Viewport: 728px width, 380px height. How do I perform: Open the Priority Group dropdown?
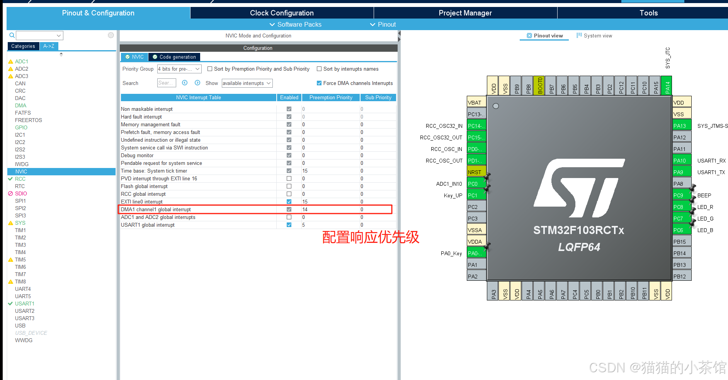pos(179,69)
